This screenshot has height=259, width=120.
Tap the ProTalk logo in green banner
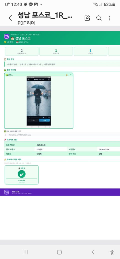tap(7, 36)
